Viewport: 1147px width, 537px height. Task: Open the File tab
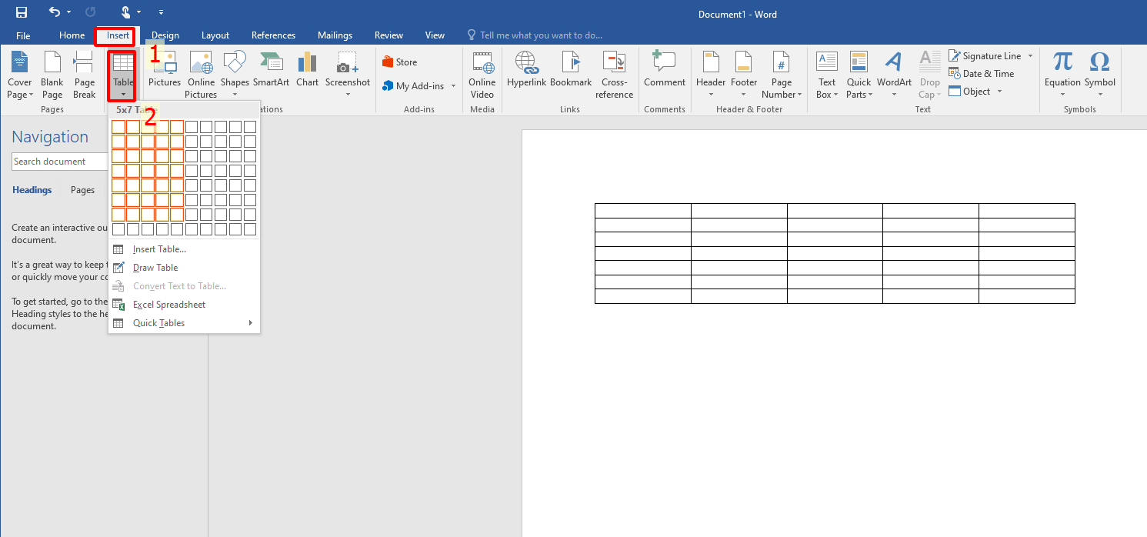point(23,35)
